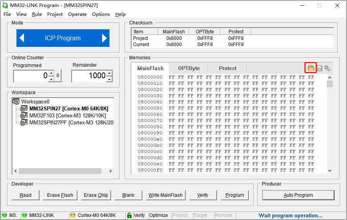Click the OPTByte checksum column header
Viewport: 347px width, 220px height.
[205, 31]
